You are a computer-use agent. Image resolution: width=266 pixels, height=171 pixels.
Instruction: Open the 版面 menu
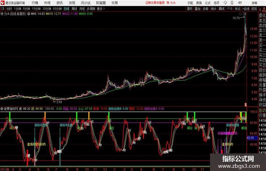click(x=199, y=3)
